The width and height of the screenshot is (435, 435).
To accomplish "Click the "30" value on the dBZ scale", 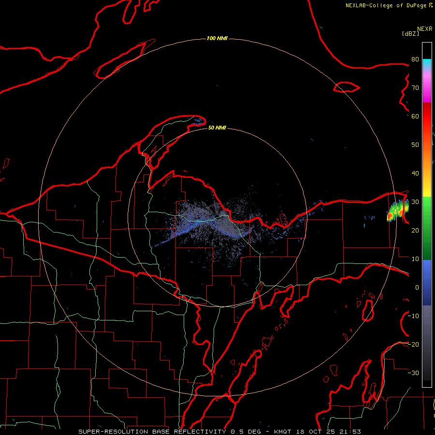I will (415, 202).
